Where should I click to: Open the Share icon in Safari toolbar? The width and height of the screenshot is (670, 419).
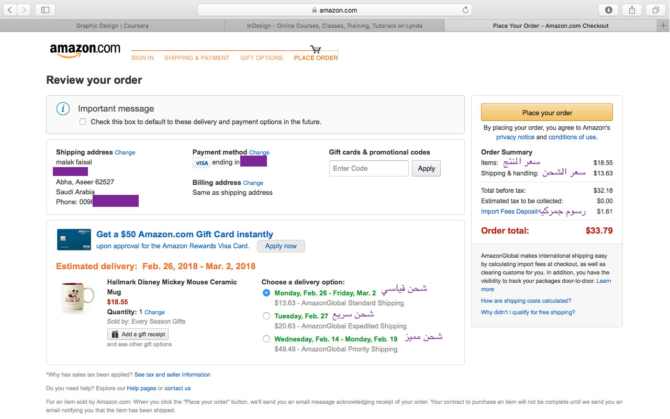(632, 9)
